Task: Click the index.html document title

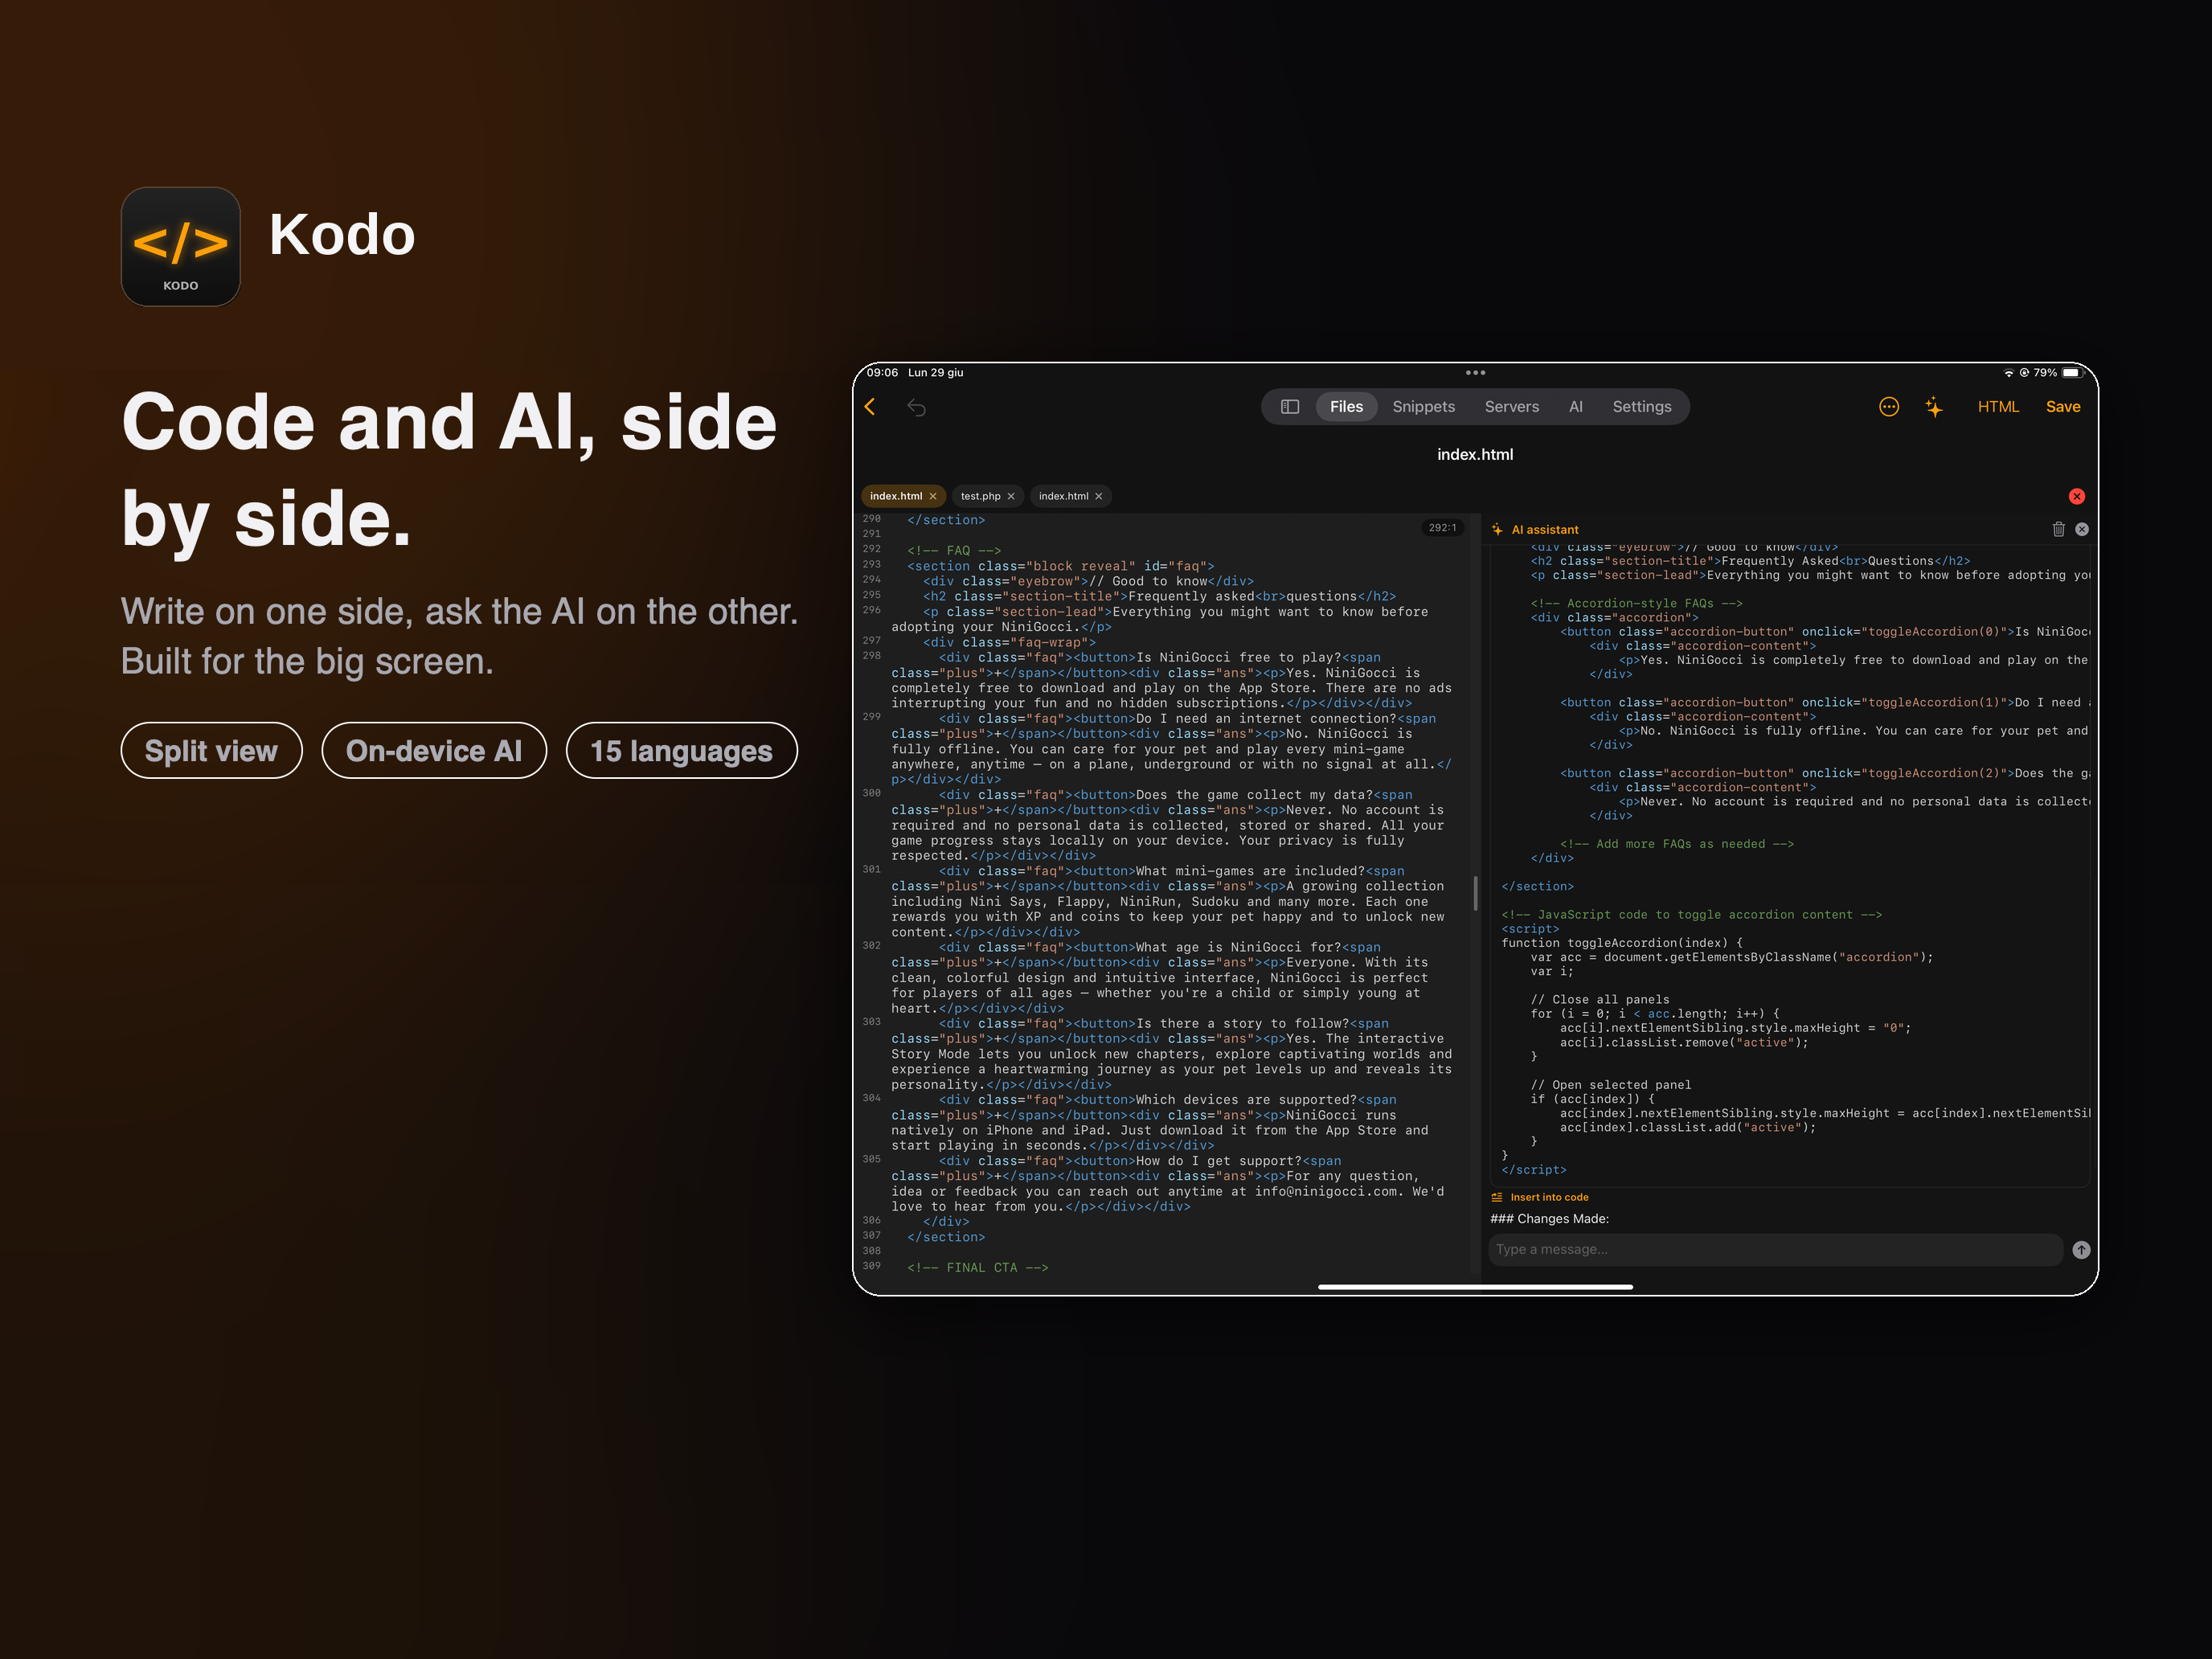Action: [1475, 454]
